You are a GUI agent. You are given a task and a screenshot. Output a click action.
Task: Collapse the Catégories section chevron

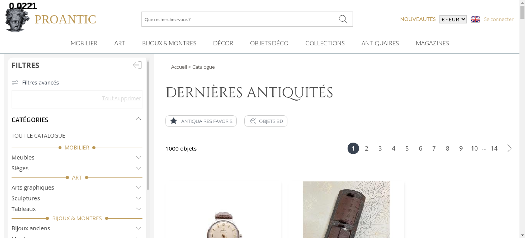[138, 119]
